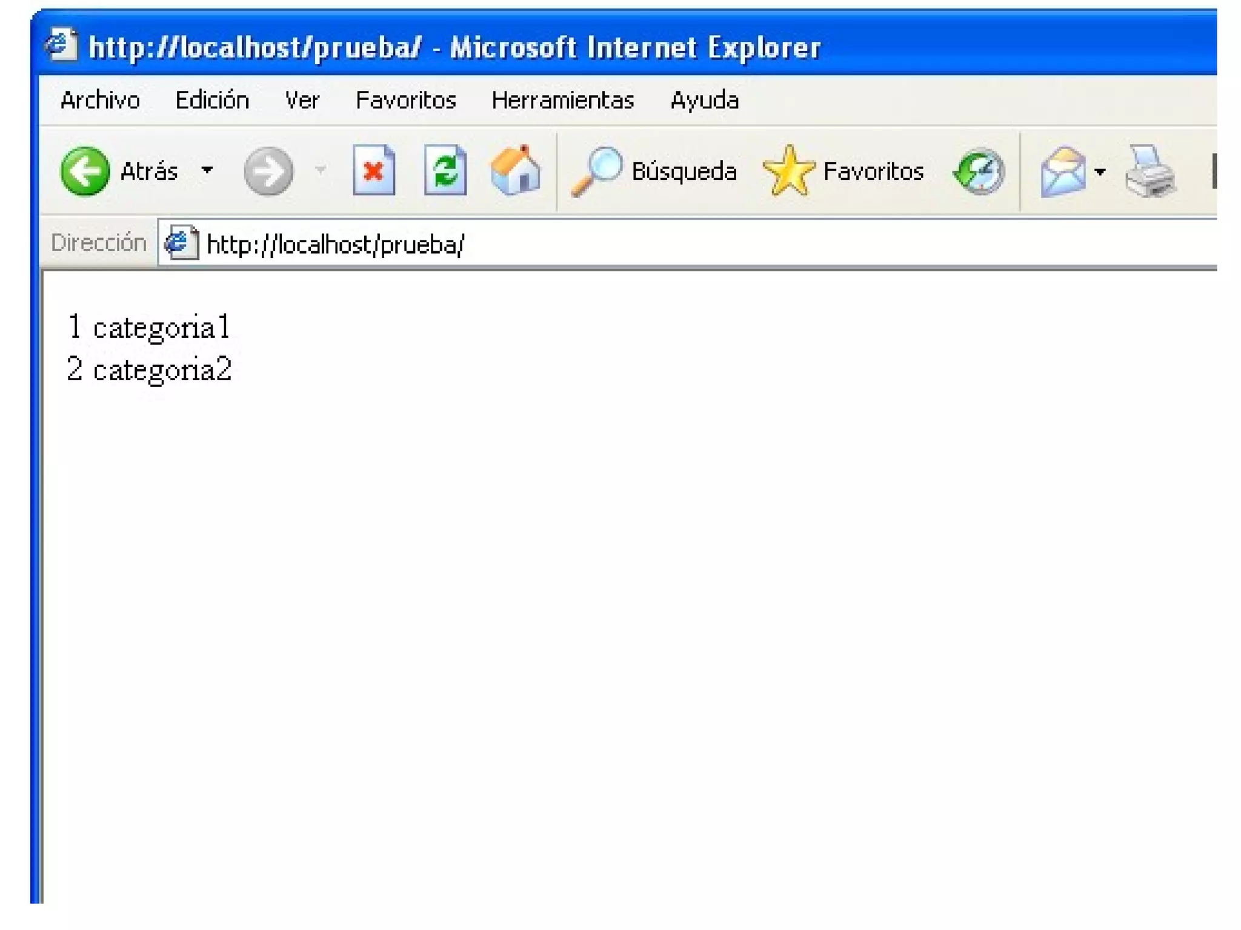Click the Favoritos star toolbar button

(x=843, y=171)
